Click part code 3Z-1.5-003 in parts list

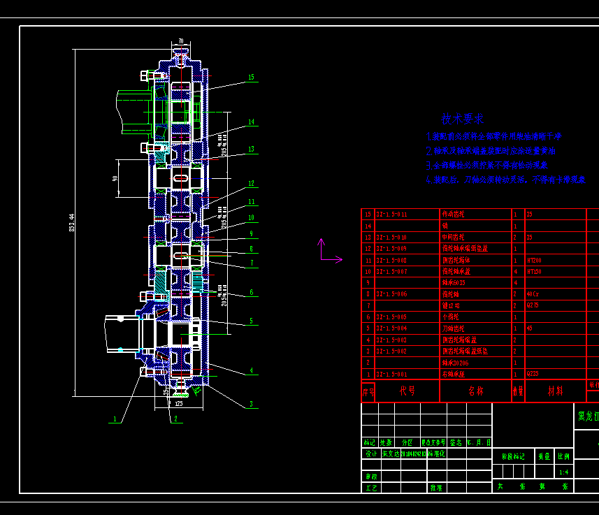(x=391, y=340)
